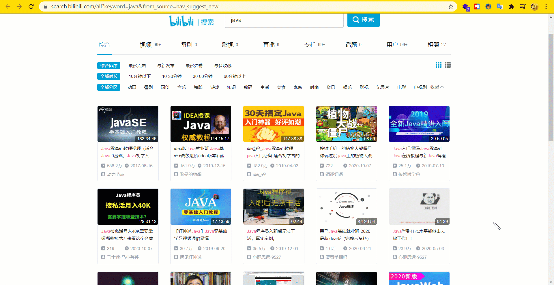Click the round blue-orange extension icon
Image resolution: width=554 pixels, height=285 pixels.
(488, 6)
